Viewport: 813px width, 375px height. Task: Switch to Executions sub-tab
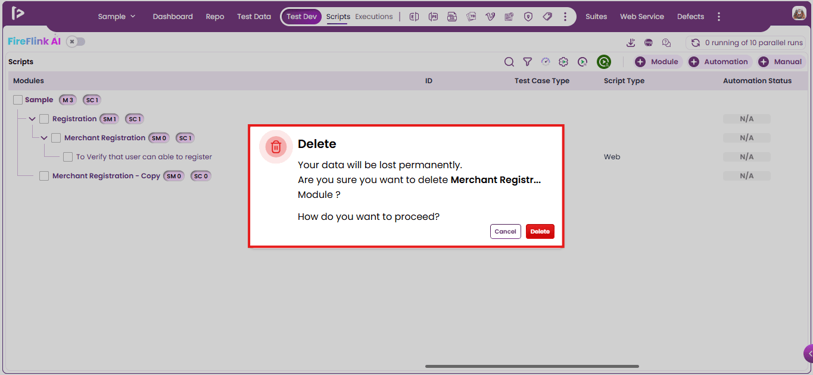[374, 17]
